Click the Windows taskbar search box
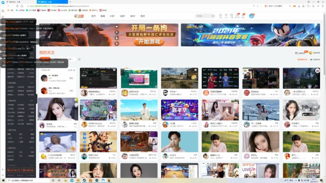This screenshot has height=183, width=326. point(29,180)
